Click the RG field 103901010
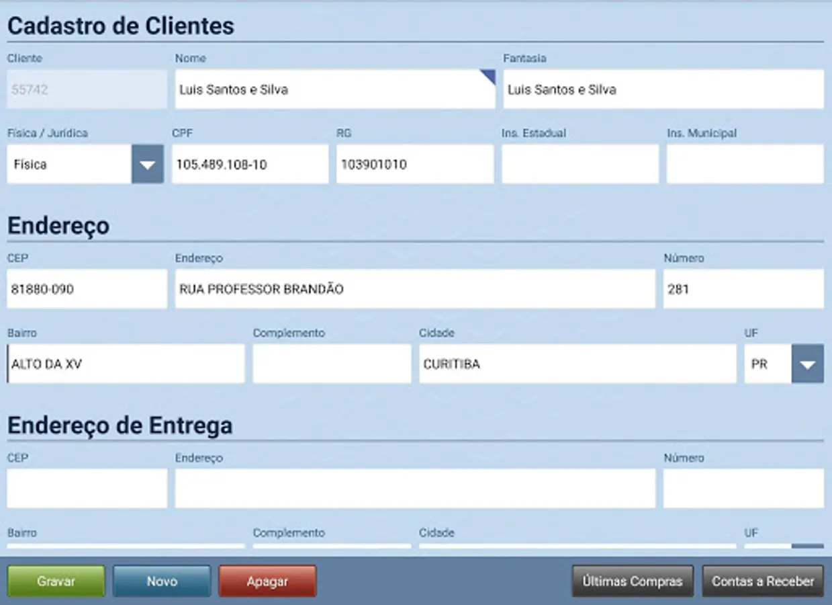Image resolution: width=832 pixels, height=605 pixels. pos(415,165)
